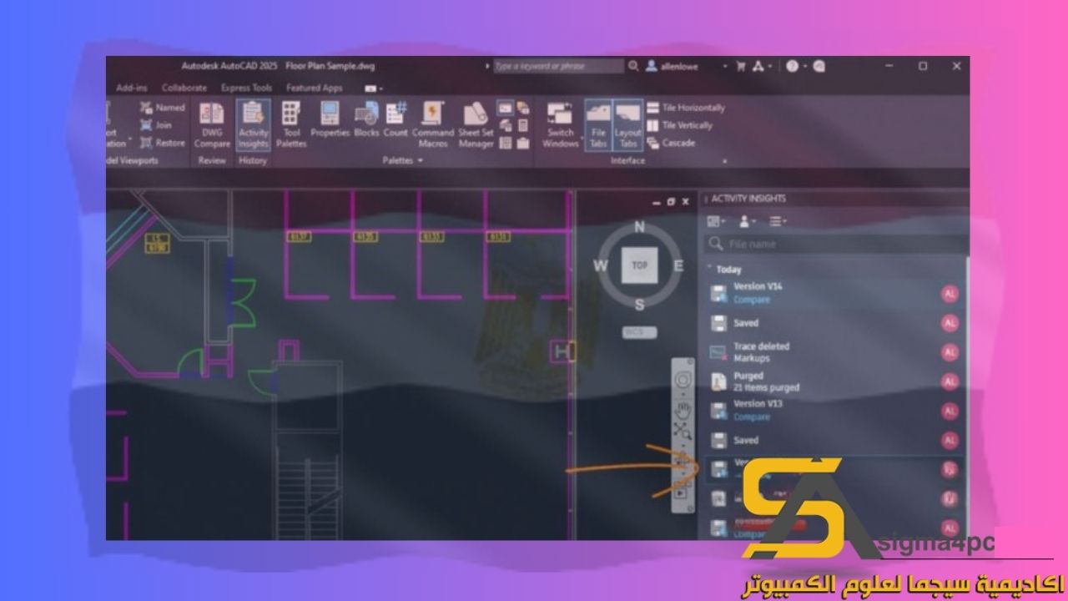Click the search magnifier icon in title bar
This screenshot has height=601, width=1068.
tap(634, 66)
